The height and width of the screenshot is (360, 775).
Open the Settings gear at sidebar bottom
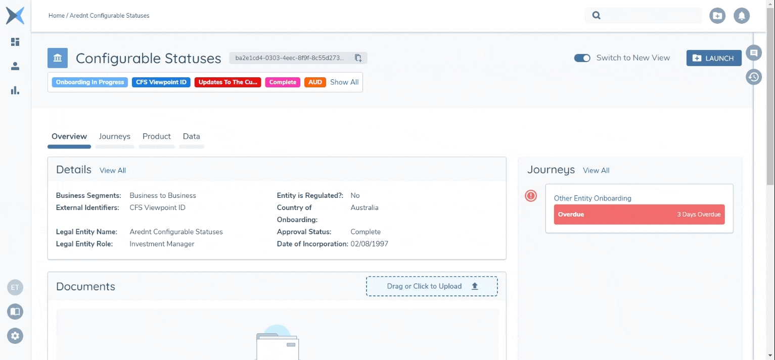coord(15,335)
